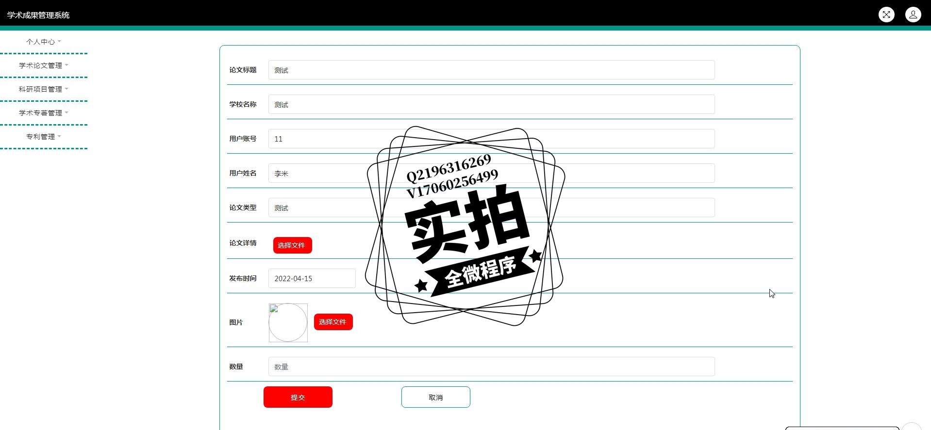Click the 论文标题 field label

243,70
